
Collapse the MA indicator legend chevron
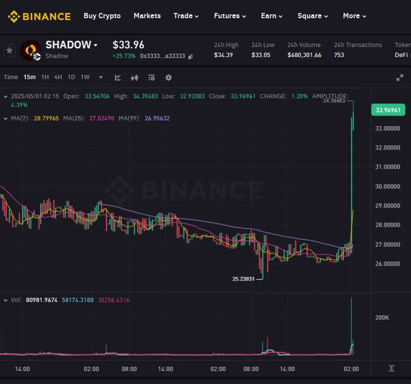click(5, 119)
